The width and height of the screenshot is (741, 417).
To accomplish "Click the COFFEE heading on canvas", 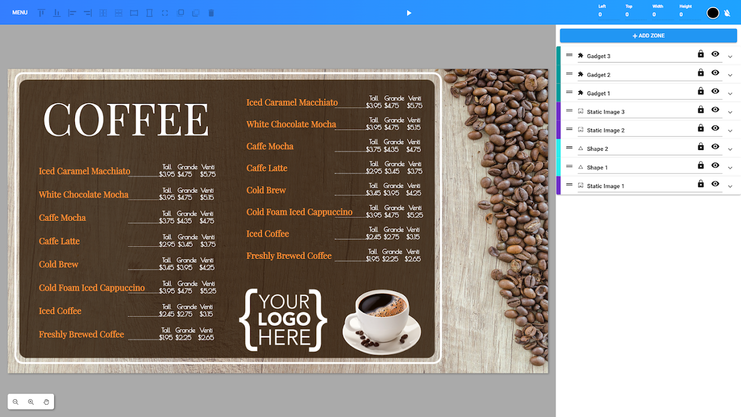I will (126, 119).
